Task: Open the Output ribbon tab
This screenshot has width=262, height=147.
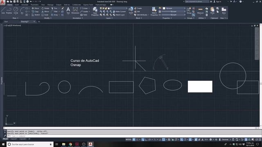Action: tap(59, 5)
